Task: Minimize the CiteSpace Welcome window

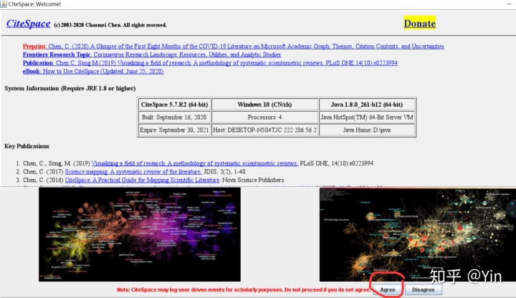Action: [x=509, y=4]
